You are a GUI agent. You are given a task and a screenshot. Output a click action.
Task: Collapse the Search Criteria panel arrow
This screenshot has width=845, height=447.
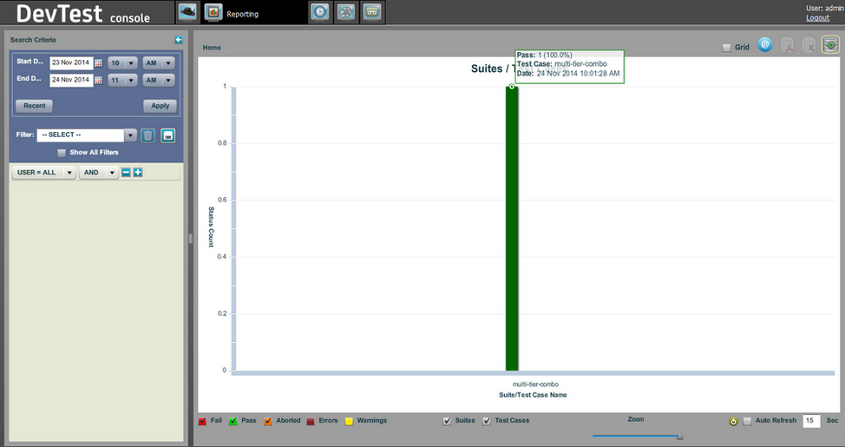(179, 40)
